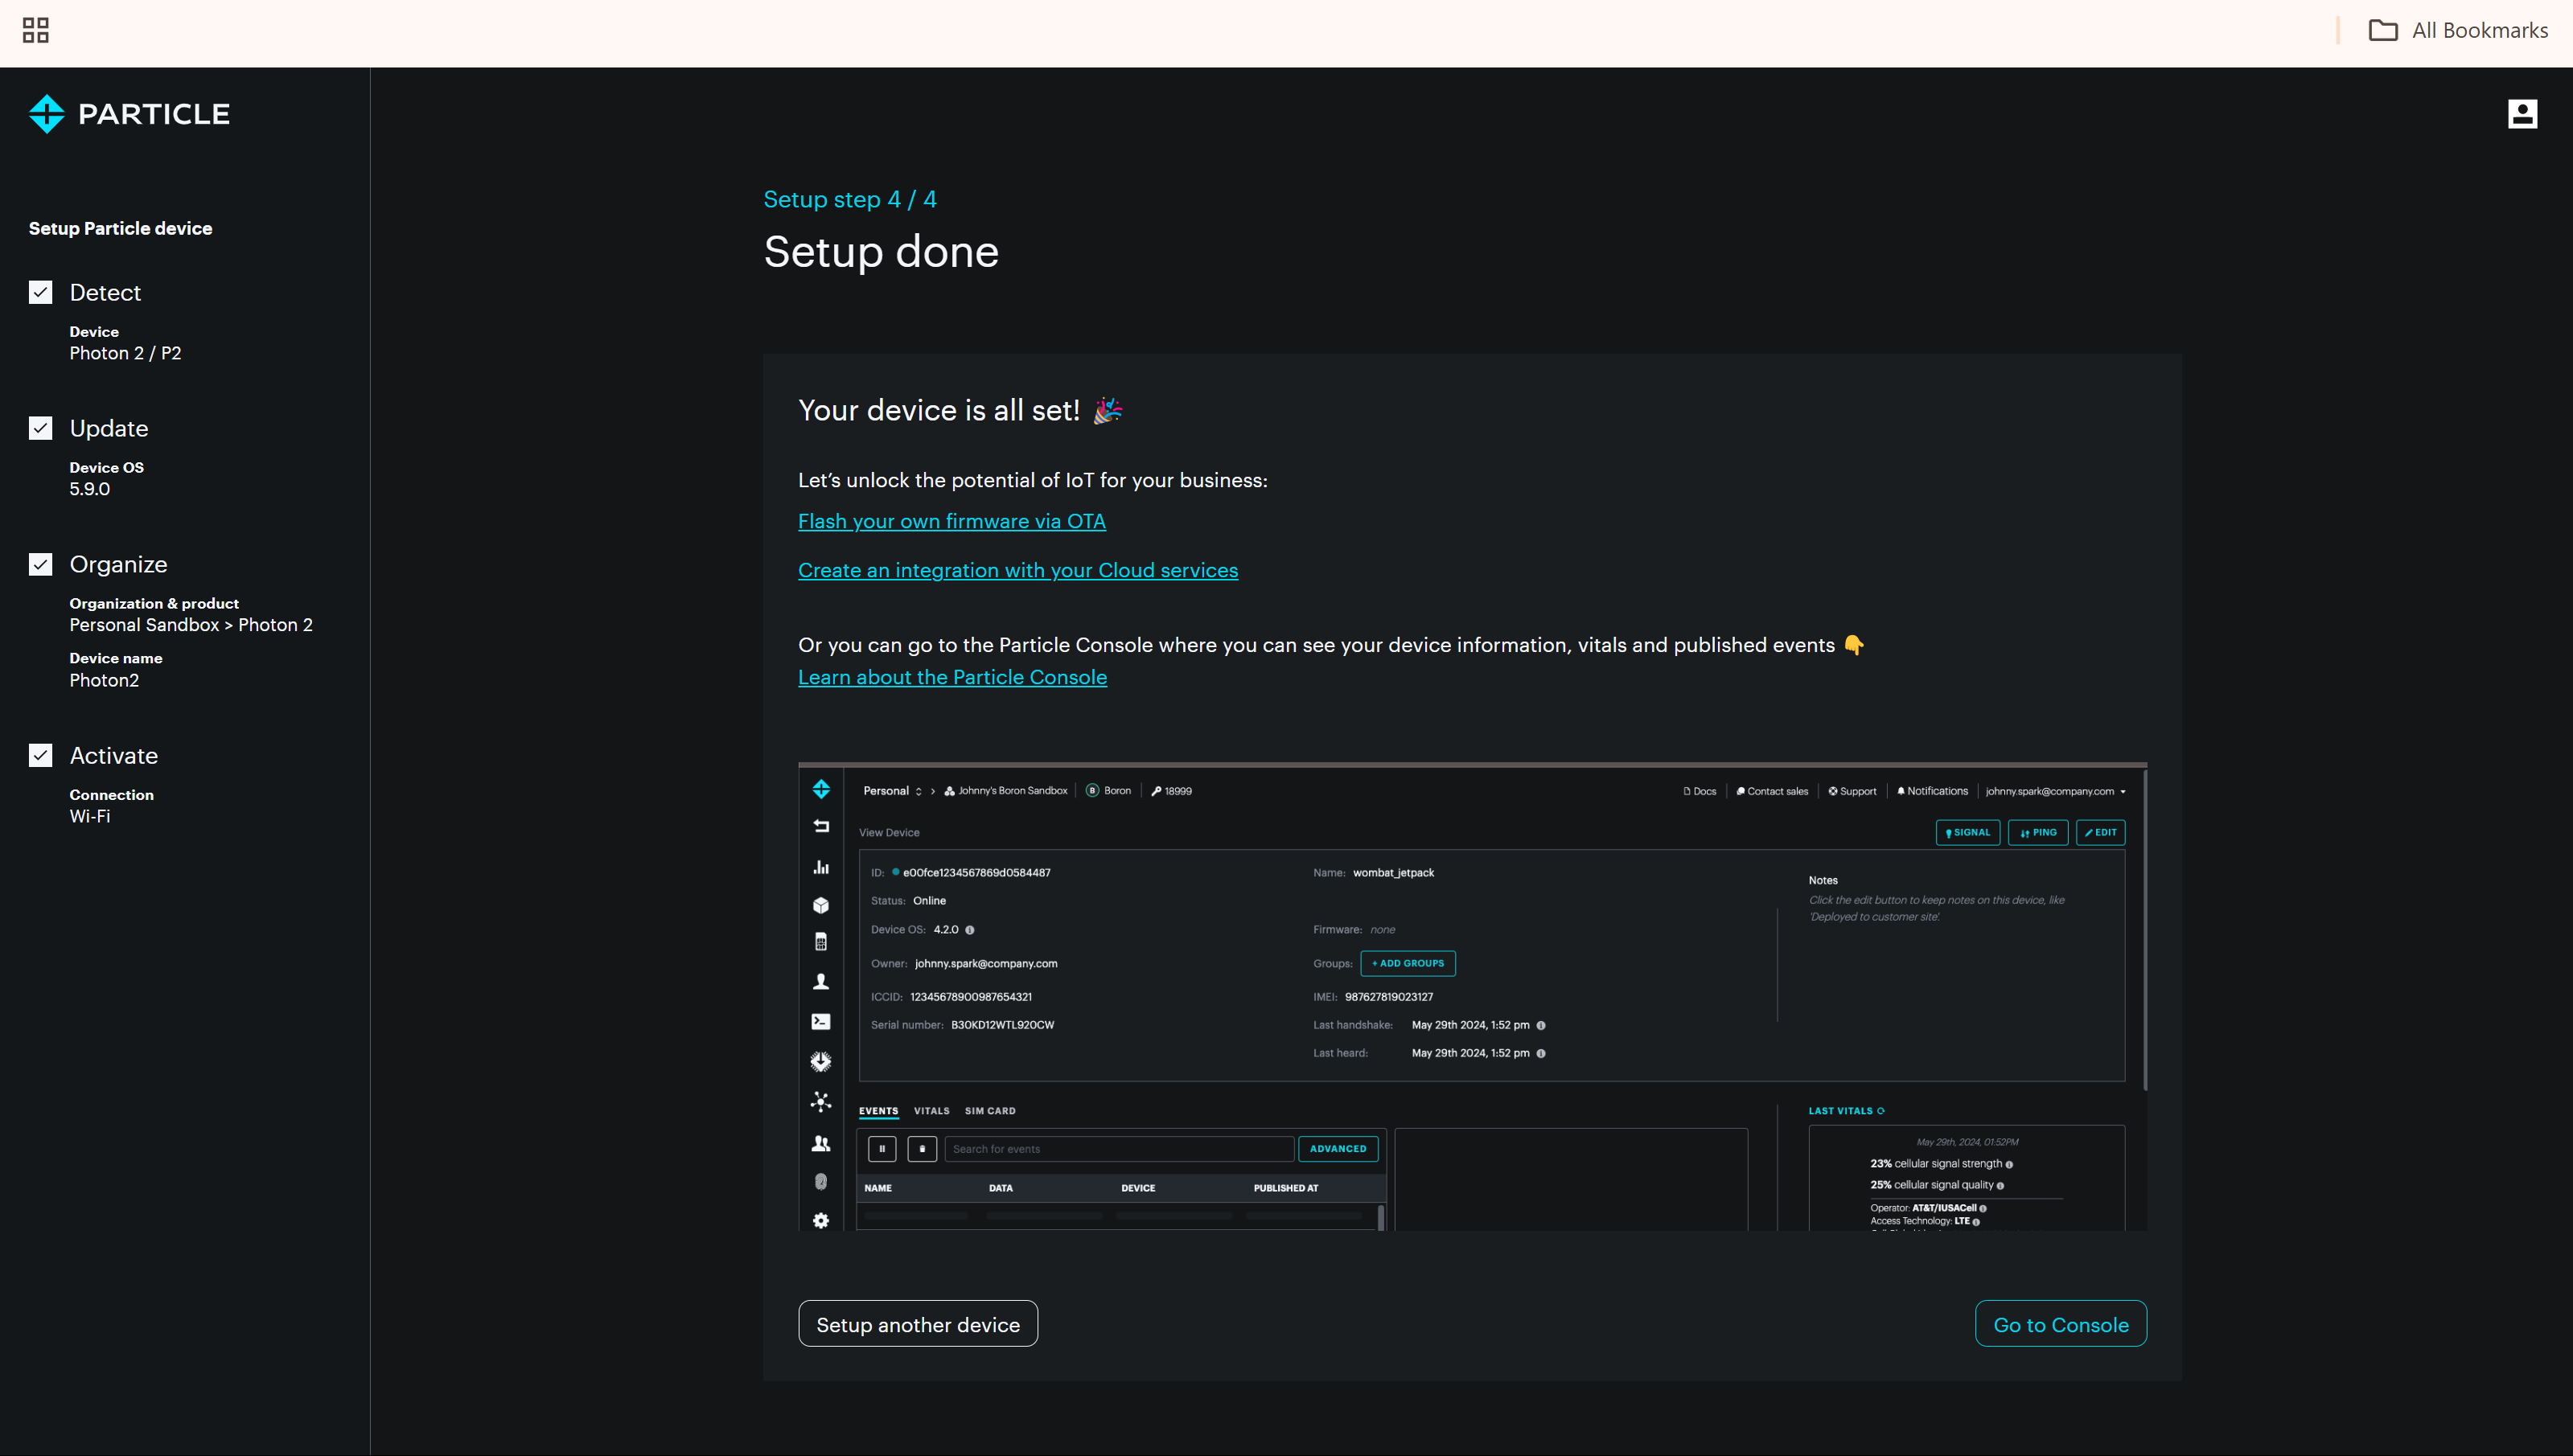Open the johnny.spark@company.com account dropdown
The width and height of the screenshot is (2573, 1456).
(2055, 791)
